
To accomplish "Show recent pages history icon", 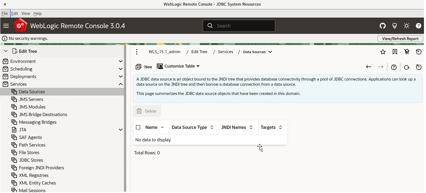I will (x=419, y=52).
